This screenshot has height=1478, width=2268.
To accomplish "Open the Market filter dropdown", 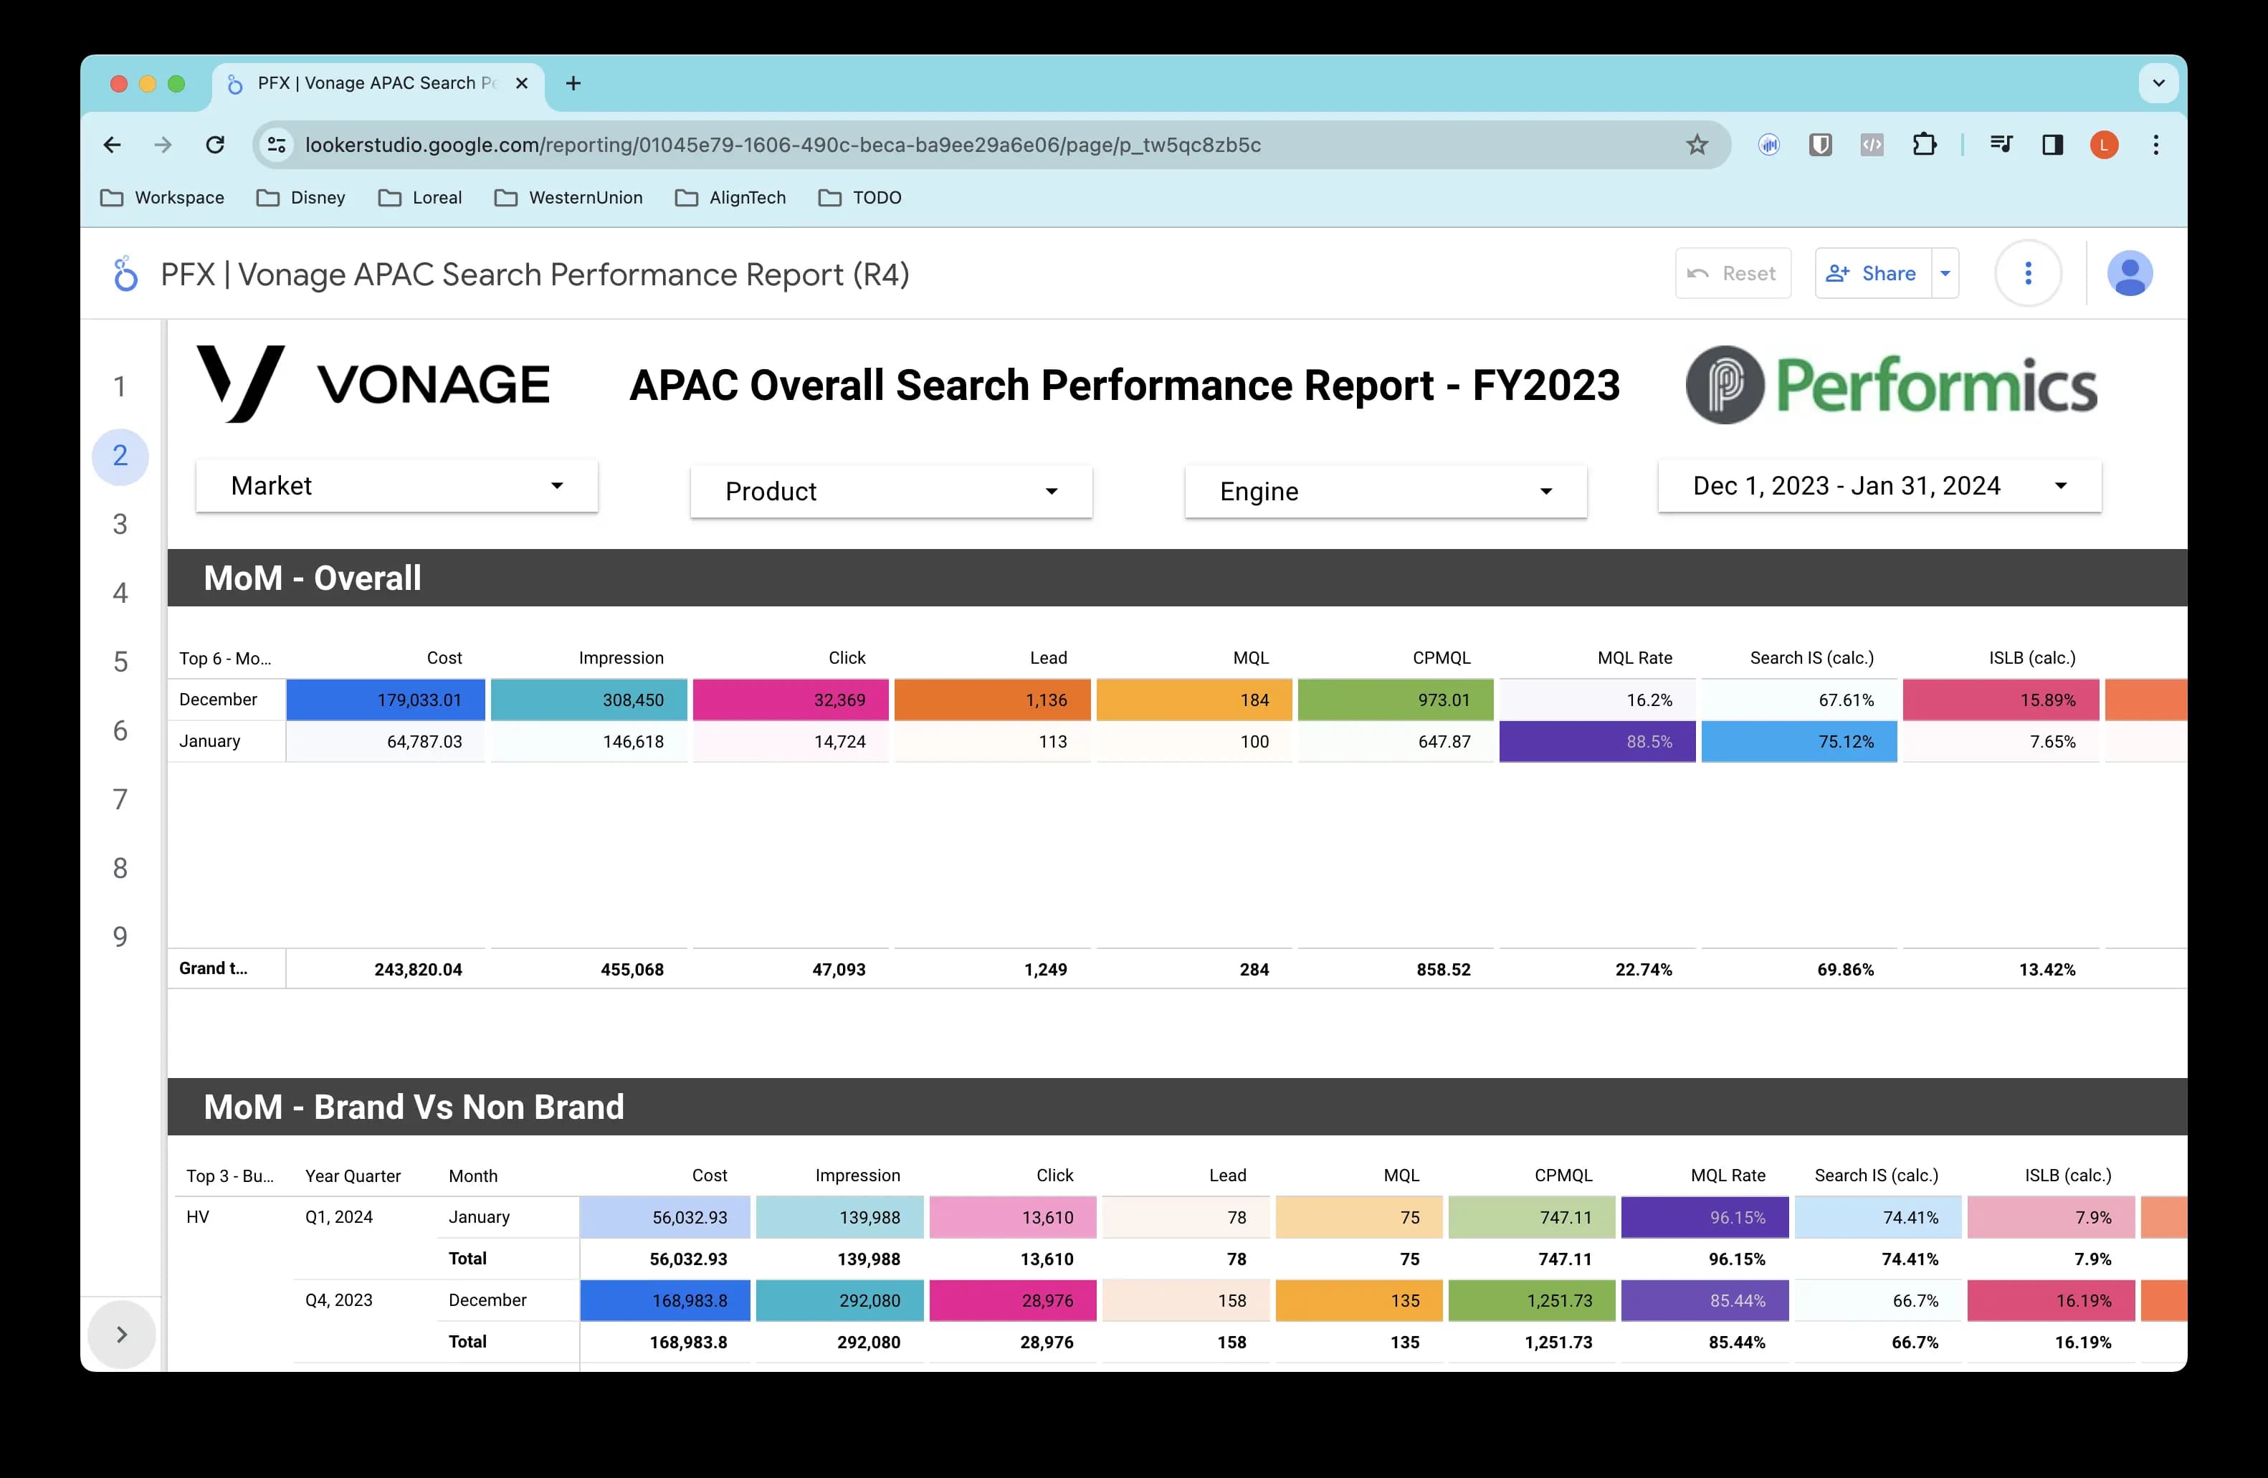I will (396, 486).
